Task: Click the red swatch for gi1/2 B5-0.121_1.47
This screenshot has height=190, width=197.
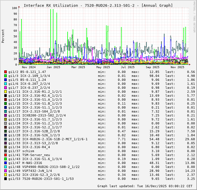Action: (x=5, y=72)
